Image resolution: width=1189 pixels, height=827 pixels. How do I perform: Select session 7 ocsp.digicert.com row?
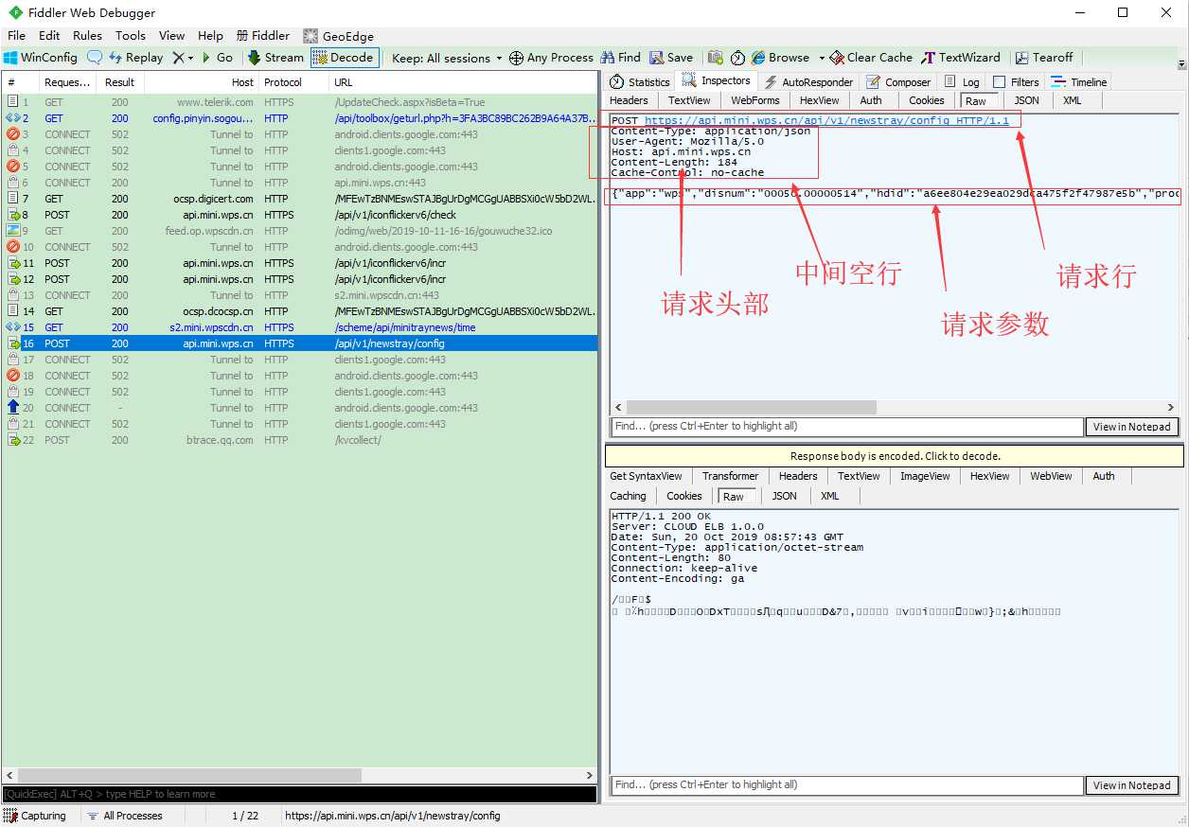click(x=299, y=199)
